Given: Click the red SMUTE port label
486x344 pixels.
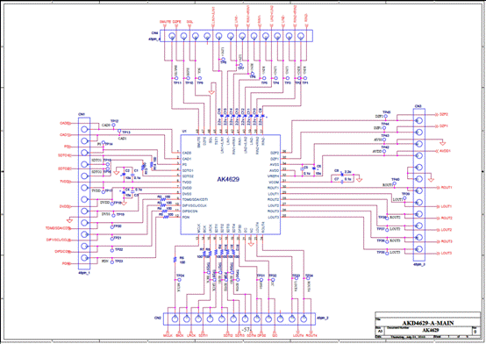Looking at the screenshot, I should (165, 22).
